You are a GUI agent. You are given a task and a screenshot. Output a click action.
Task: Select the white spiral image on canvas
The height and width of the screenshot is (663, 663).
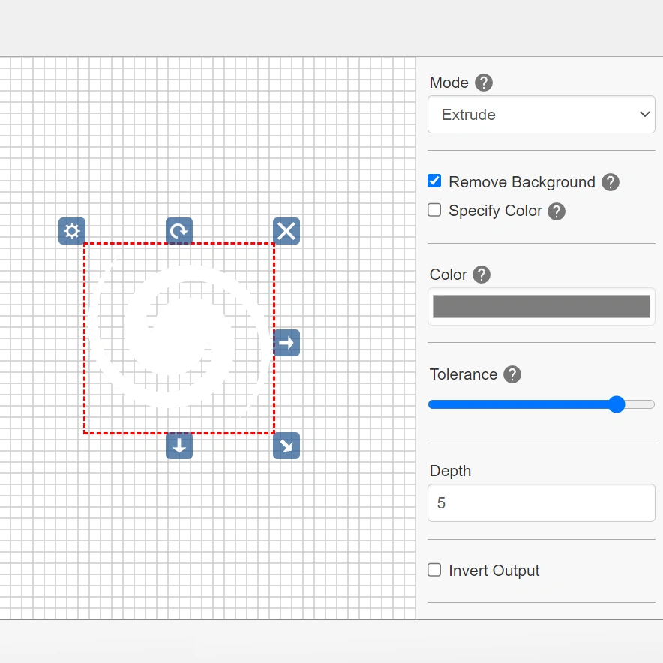pyautogui.click(x=179, y=337)
